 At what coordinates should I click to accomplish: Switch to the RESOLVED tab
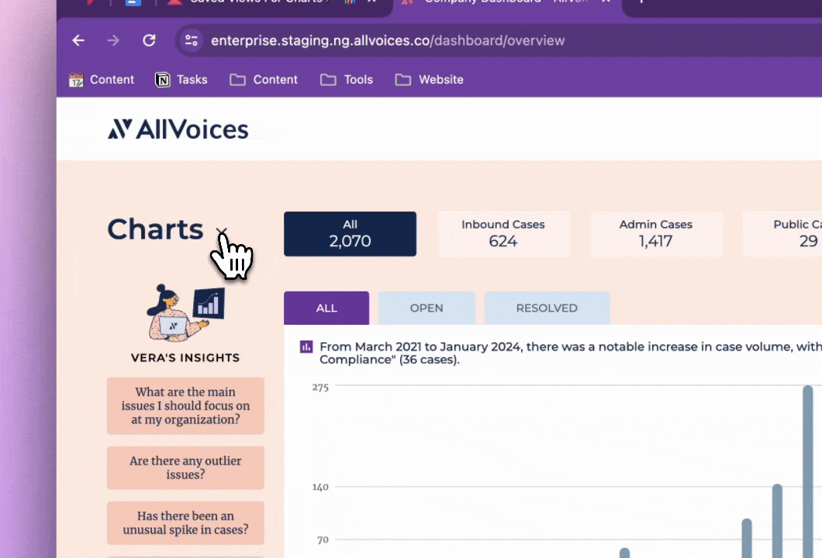point(547,308)
